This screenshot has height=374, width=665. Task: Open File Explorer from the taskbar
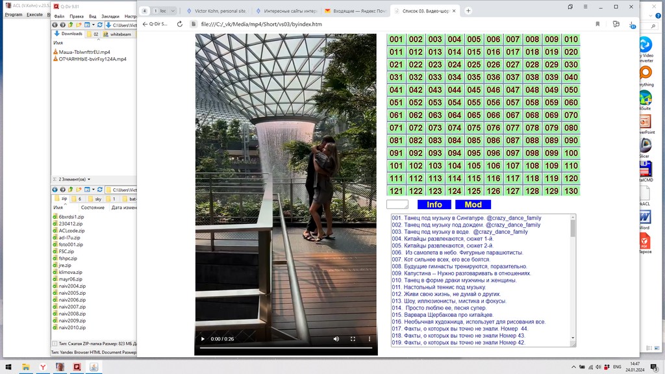click(x=25, y=367)
